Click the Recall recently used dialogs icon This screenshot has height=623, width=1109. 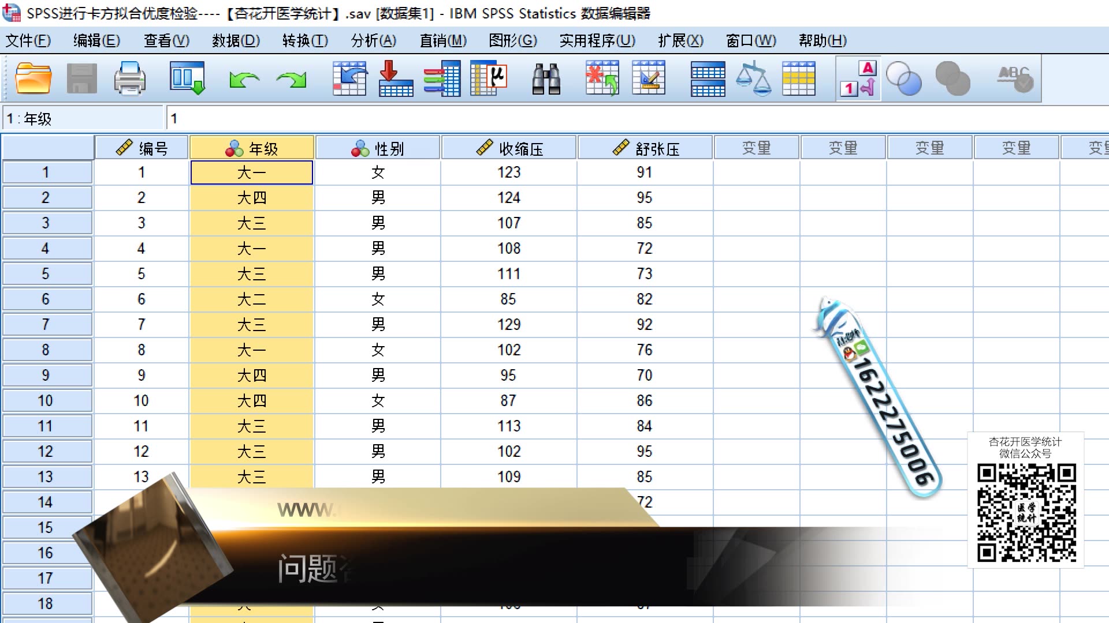tap(187, 78)
